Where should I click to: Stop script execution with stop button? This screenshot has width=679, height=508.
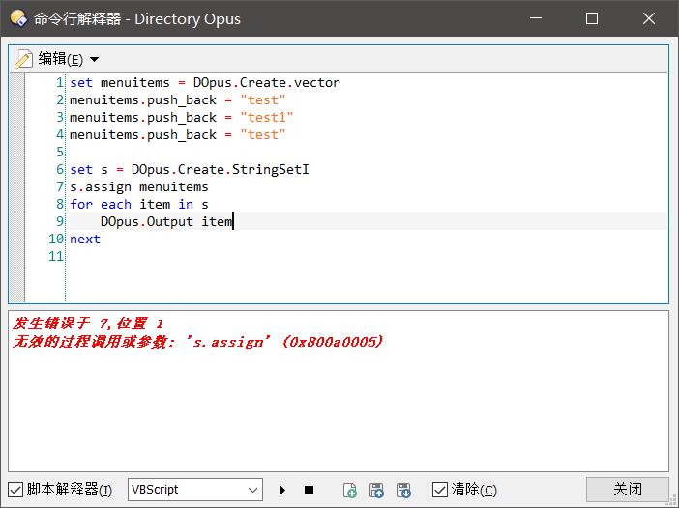click(309, 490)
